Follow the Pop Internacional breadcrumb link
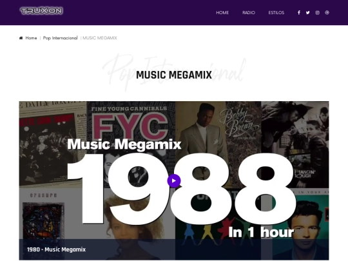This screenshot has height=261, width=348. (60, 38)
